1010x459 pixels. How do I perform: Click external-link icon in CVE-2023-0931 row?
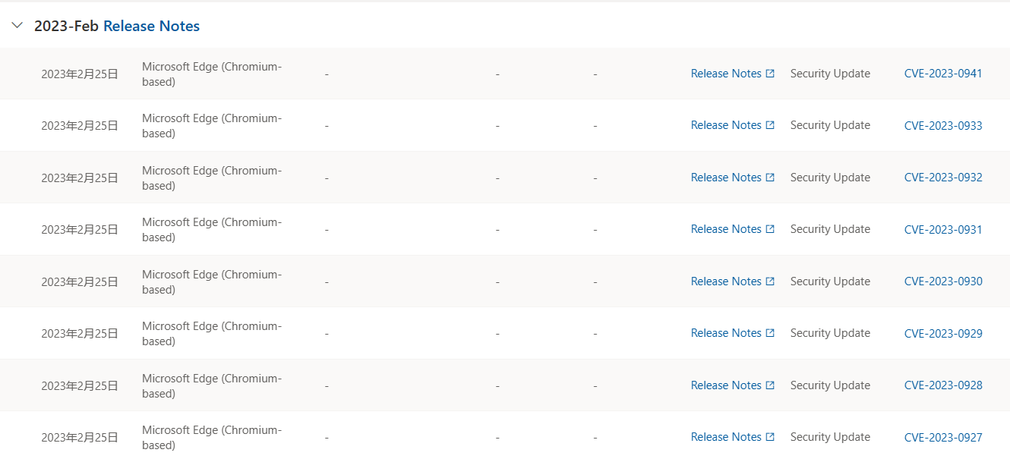pyautogui.click(x=770, y=229)
